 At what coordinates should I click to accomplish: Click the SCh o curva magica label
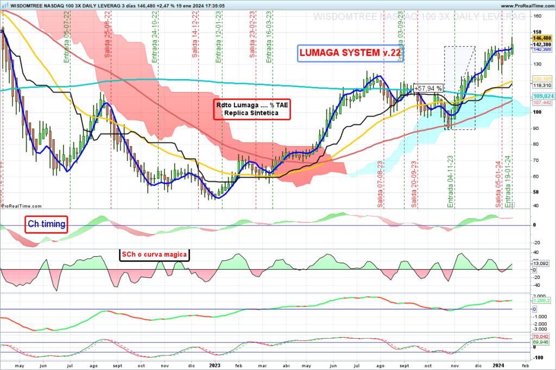tap(154, 255)
